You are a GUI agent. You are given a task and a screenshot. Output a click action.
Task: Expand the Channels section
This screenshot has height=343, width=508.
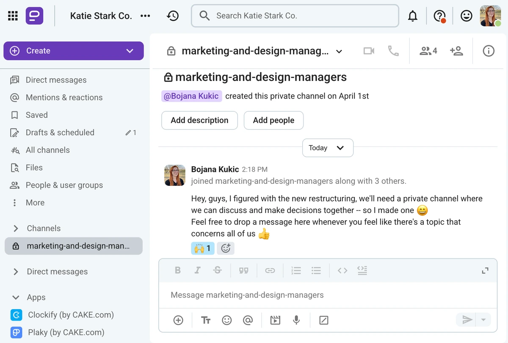tap(16, 229)
